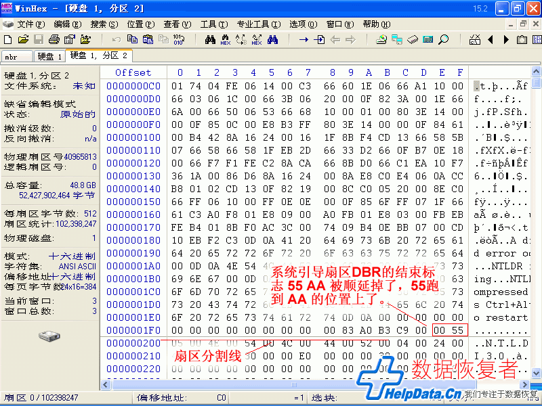
Task: Click the camera snapshot icon
Action: [x=522, y=40]
